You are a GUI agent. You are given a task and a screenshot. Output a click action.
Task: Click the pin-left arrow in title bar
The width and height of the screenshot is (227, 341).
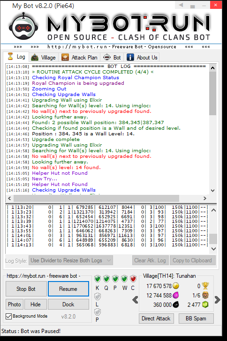coord(181,5)
